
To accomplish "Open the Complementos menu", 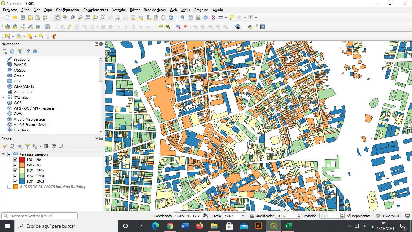I will 95,10.
